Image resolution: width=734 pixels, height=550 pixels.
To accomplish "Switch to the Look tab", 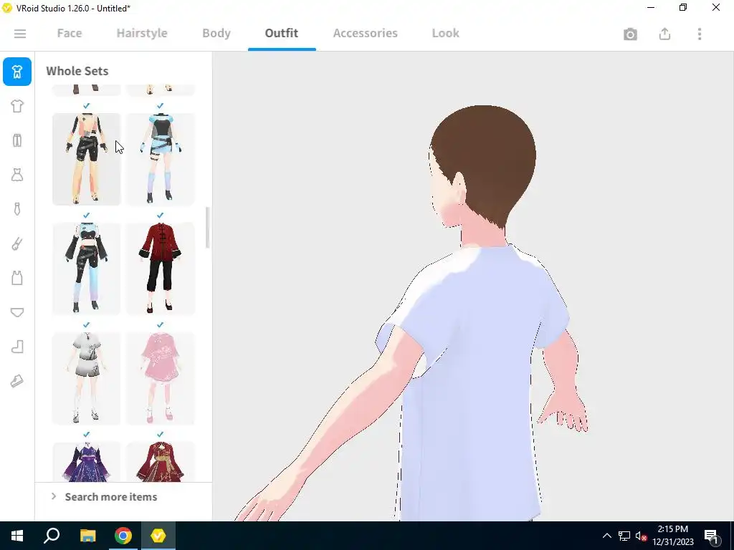I will pos(445,33).
